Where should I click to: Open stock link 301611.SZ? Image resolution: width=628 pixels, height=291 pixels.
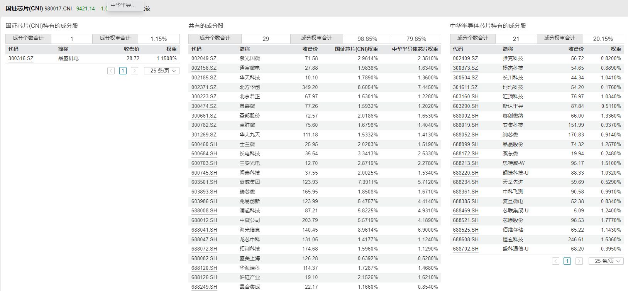click(x=465, y=87)
